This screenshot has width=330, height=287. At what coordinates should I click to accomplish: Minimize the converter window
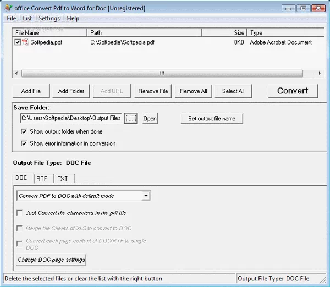coord(289,8)
